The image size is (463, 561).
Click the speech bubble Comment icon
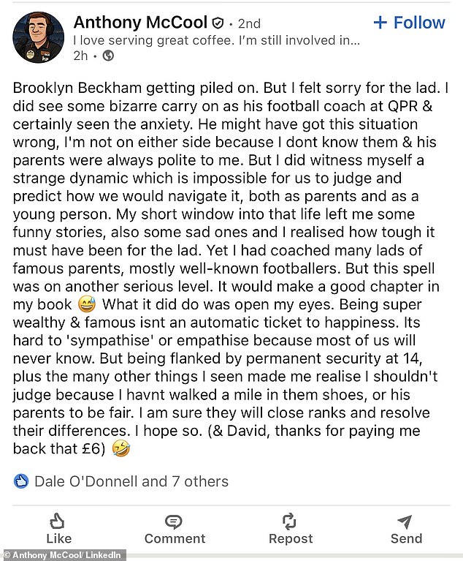[174, 521]
